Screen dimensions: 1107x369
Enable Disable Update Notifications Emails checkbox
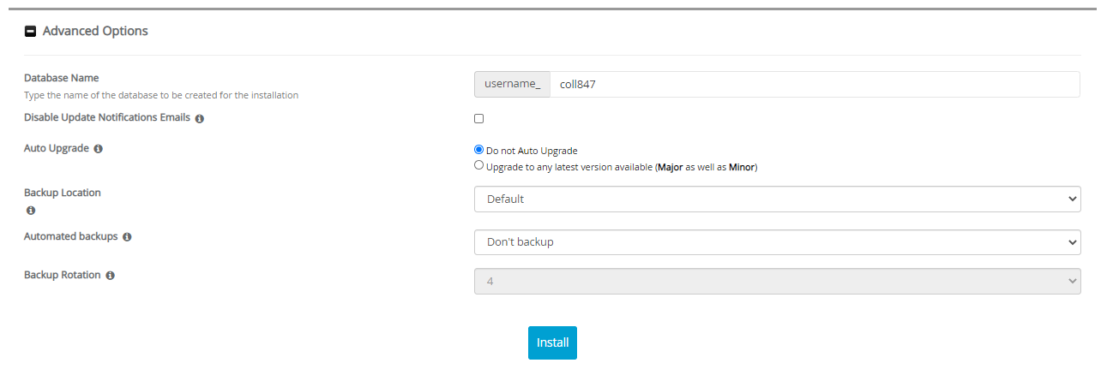point(479,118)
